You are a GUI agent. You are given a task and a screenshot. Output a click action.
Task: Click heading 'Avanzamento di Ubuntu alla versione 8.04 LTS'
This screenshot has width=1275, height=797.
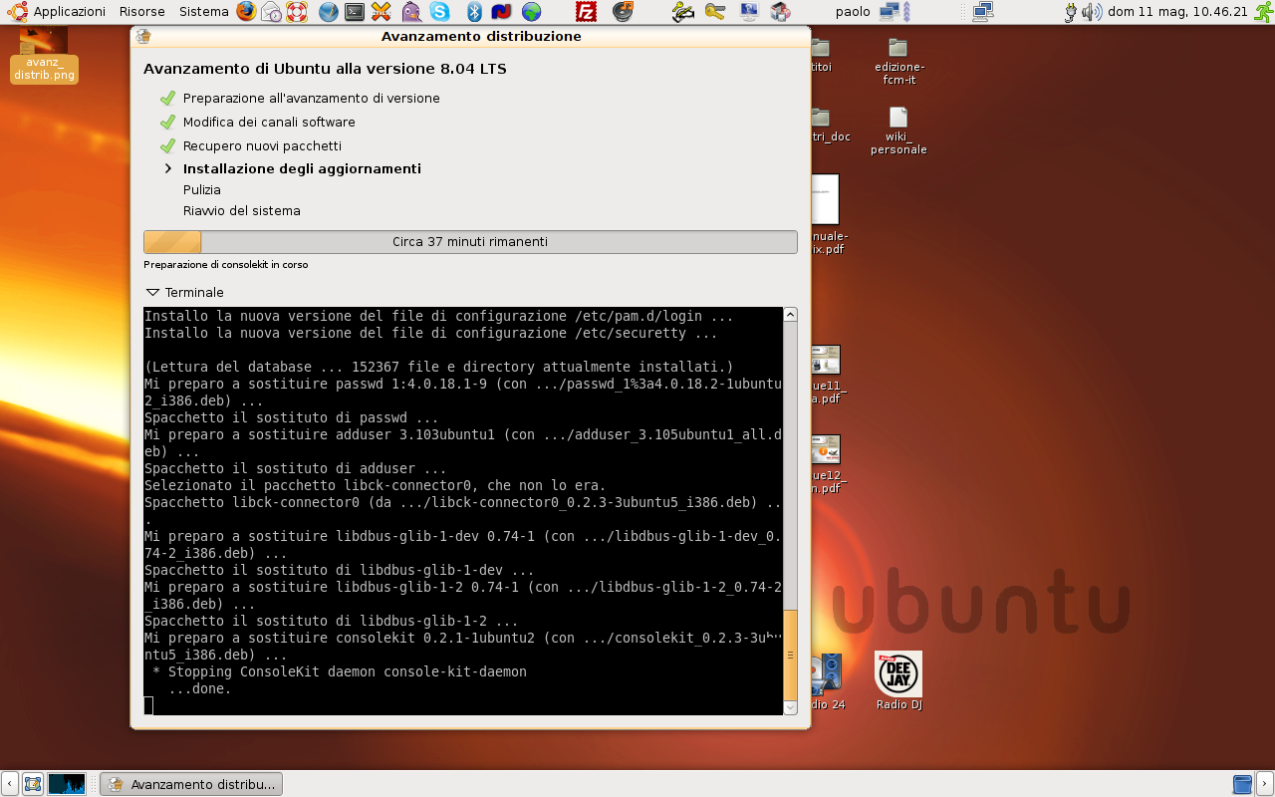coord(325,69)
